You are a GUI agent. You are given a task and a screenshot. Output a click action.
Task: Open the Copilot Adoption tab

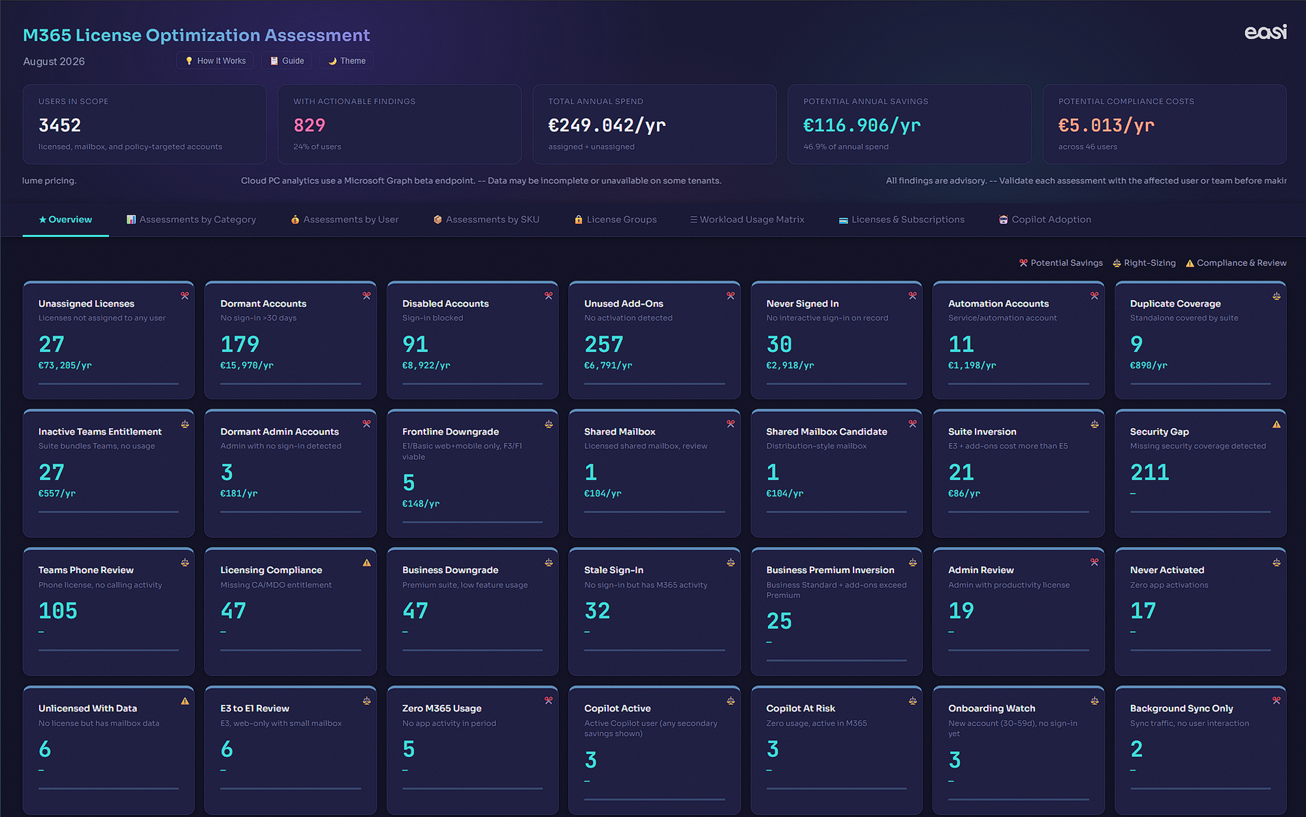pyautogui.click(x=1045, y=219)
